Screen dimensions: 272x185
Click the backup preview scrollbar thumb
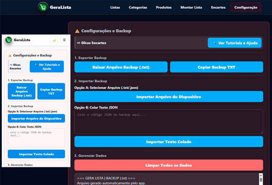[261, 180]
